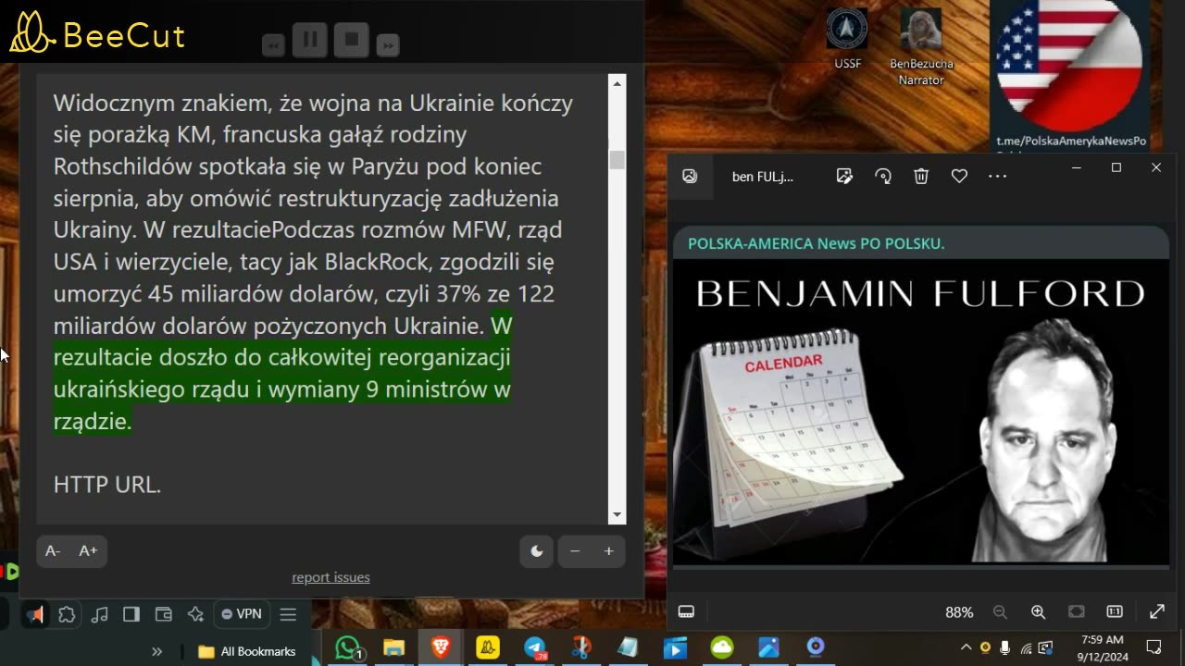This screenshot has width=1185, height=666.
Task: Open the green cloud app in taskbar
Action: click(722, 647)
